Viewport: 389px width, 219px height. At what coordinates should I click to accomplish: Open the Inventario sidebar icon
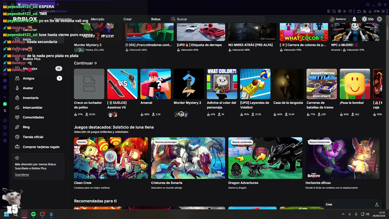pos(17,98)
